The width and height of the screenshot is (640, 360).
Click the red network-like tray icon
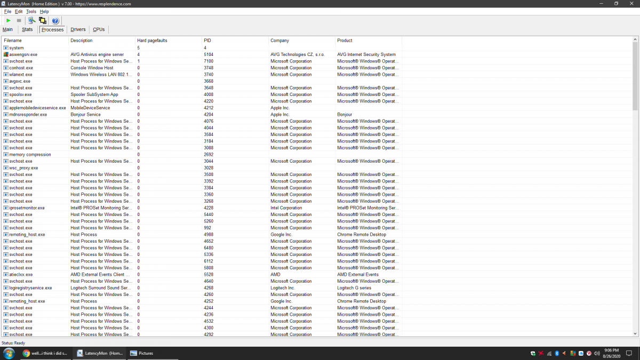click(541, 353)
